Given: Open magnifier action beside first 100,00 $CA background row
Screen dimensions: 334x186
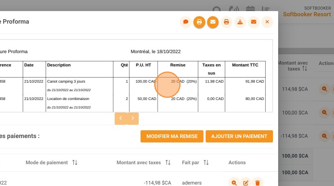Looking at the screenshot, I should tap(324, 113).
